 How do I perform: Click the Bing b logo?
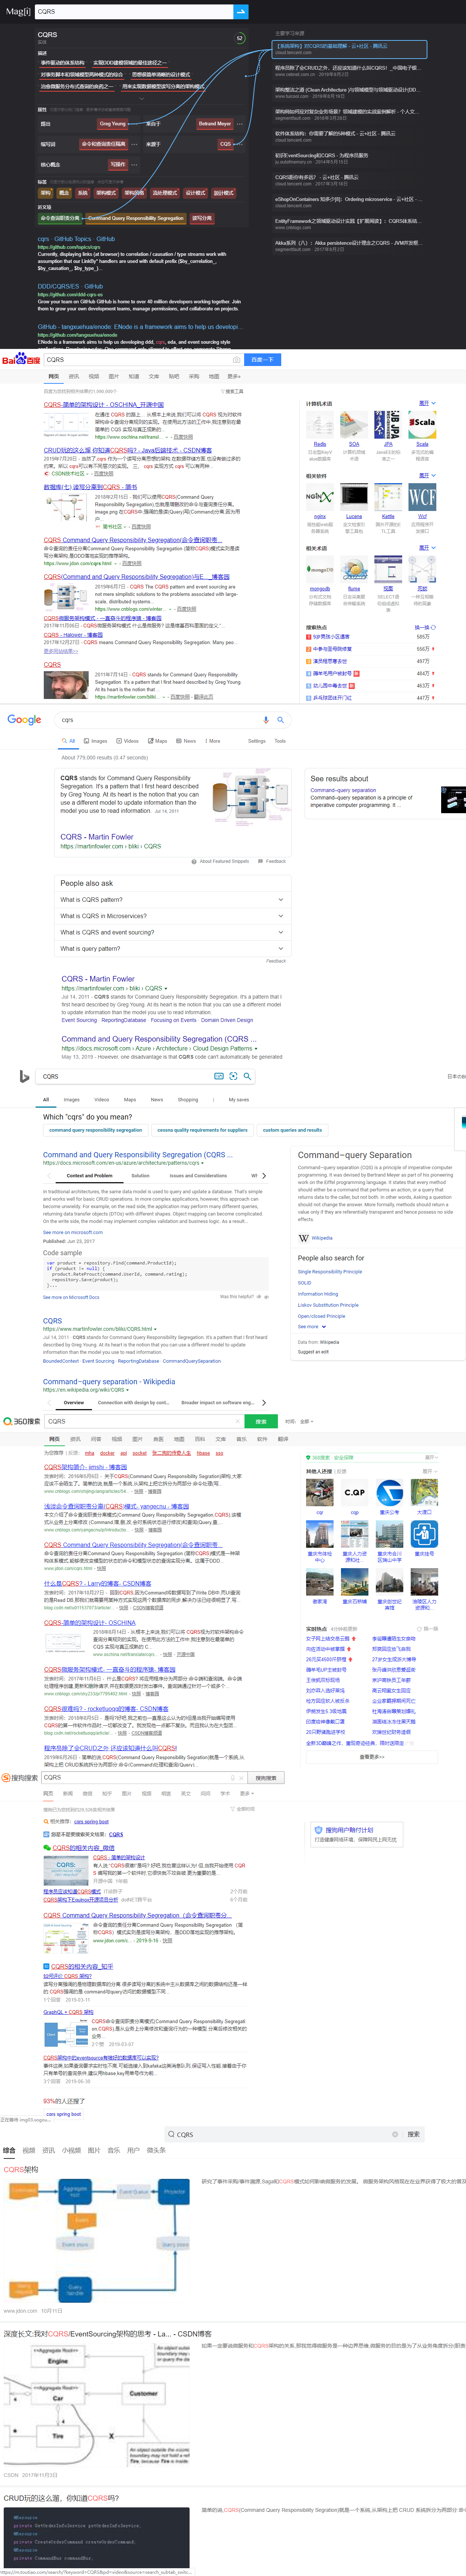point(24,1076)
